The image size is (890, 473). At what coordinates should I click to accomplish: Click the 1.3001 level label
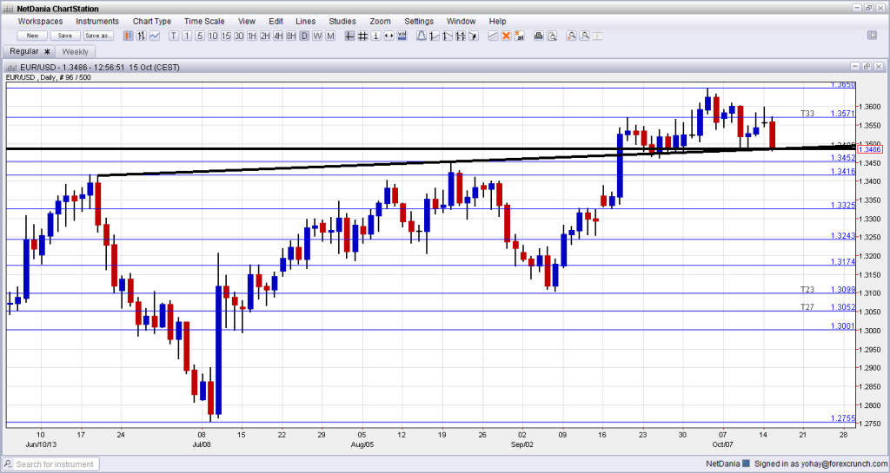point(843,325)
